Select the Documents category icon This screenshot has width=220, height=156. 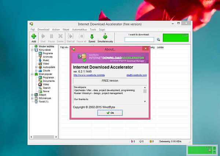[40, 81]
